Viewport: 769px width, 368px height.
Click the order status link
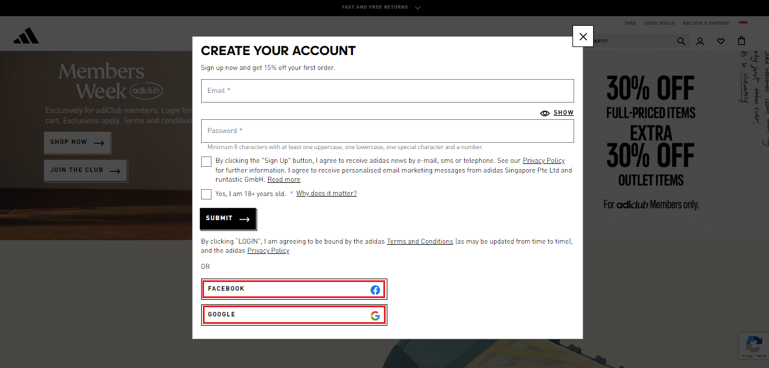660,23
